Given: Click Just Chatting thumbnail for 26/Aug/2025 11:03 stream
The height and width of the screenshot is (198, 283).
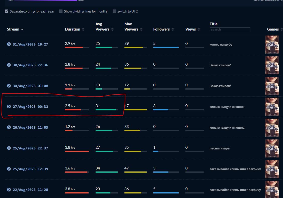Looking at the screenshot, I should pos(272,128).
